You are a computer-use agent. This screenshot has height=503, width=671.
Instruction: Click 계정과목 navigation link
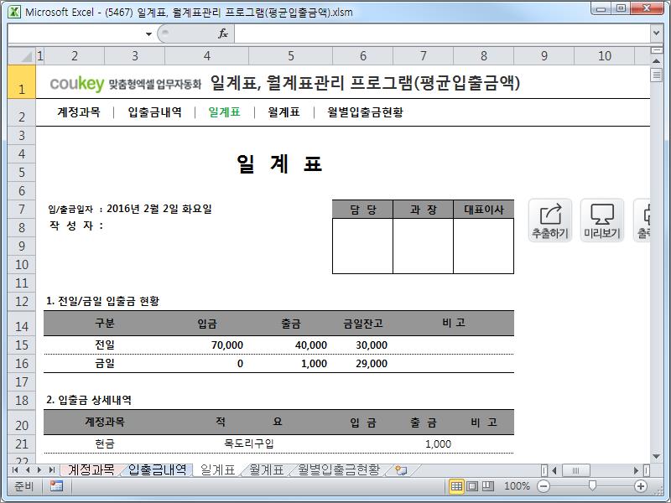[x=79, y=112]
